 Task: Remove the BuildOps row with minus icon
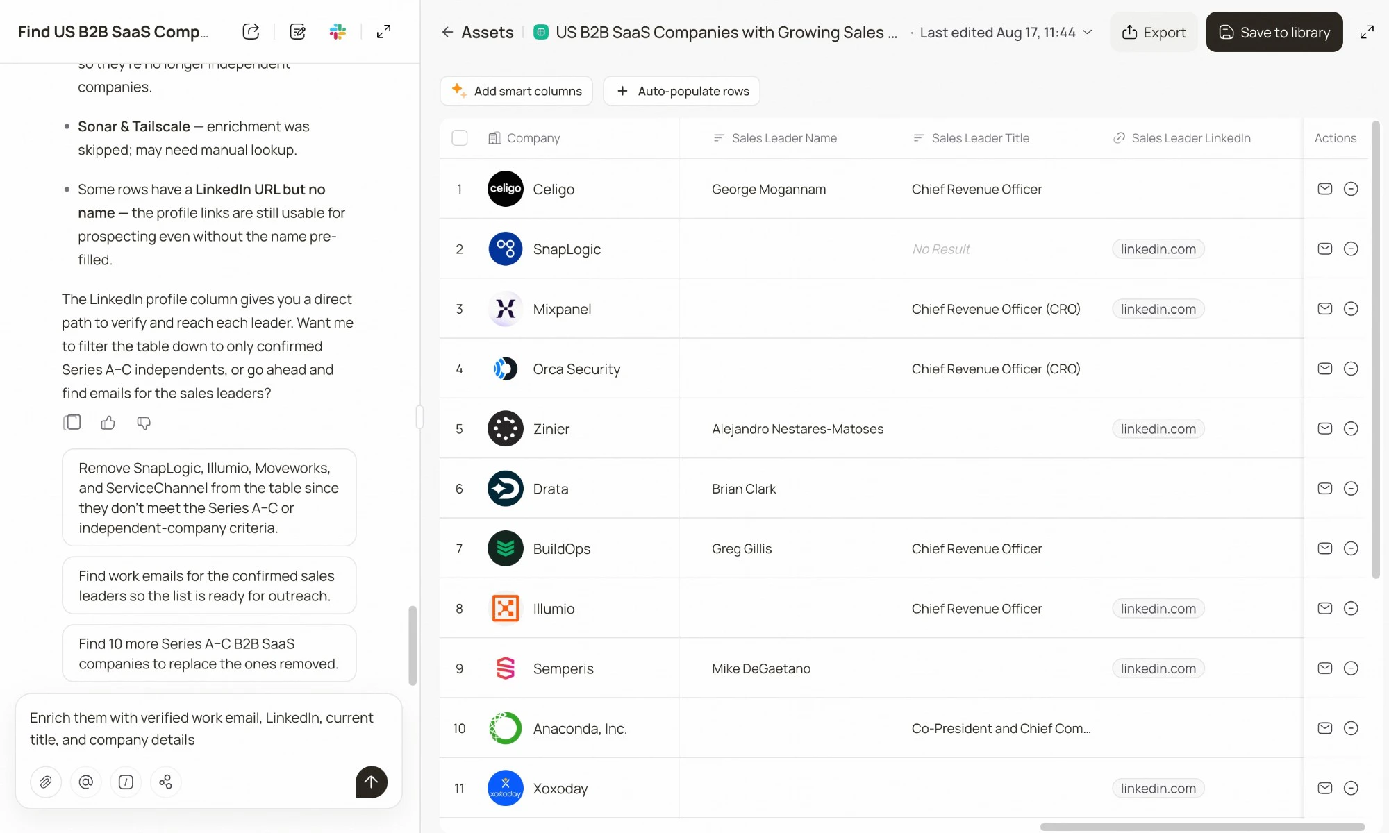pos(1351,548)
